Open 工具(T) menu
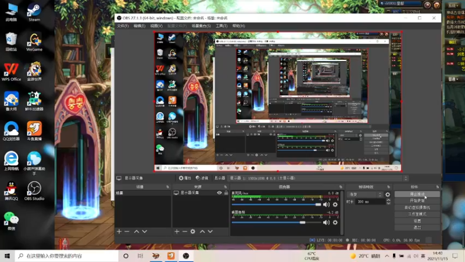 coord(221,26)
